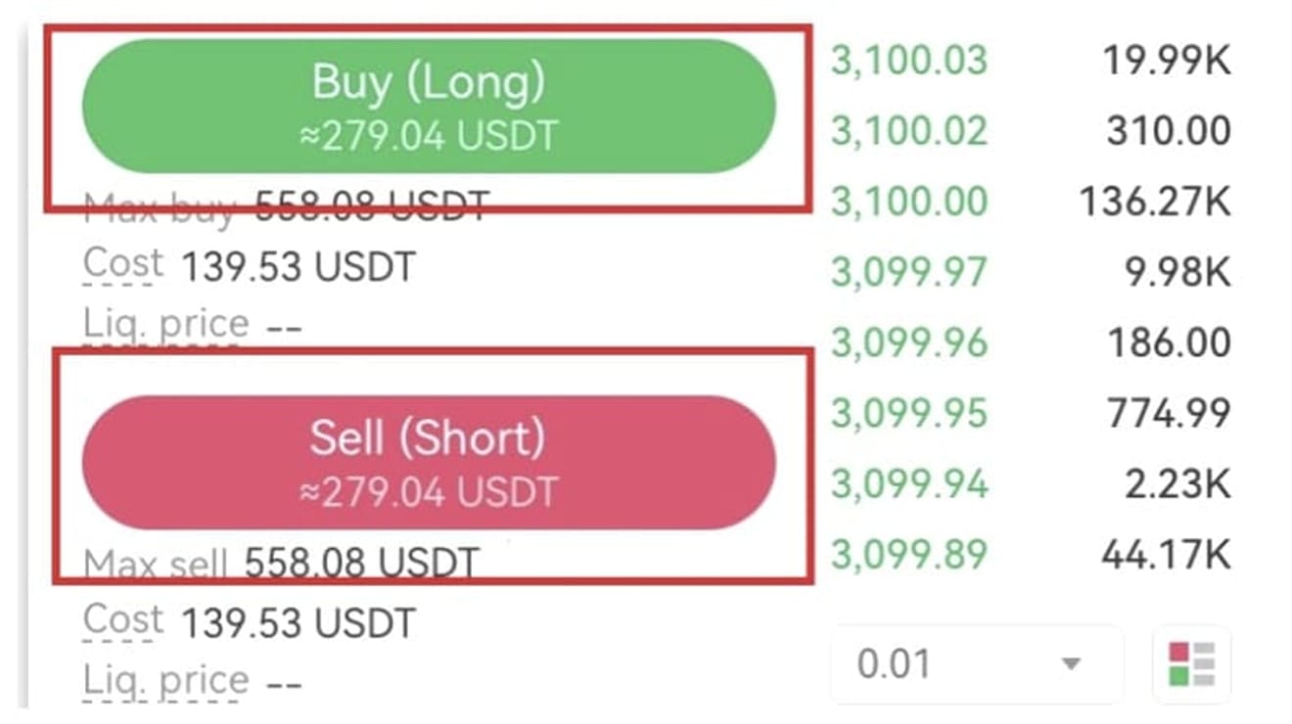
Task: Select the 3,099.97 price level
Action: click(x=909, y=272)
